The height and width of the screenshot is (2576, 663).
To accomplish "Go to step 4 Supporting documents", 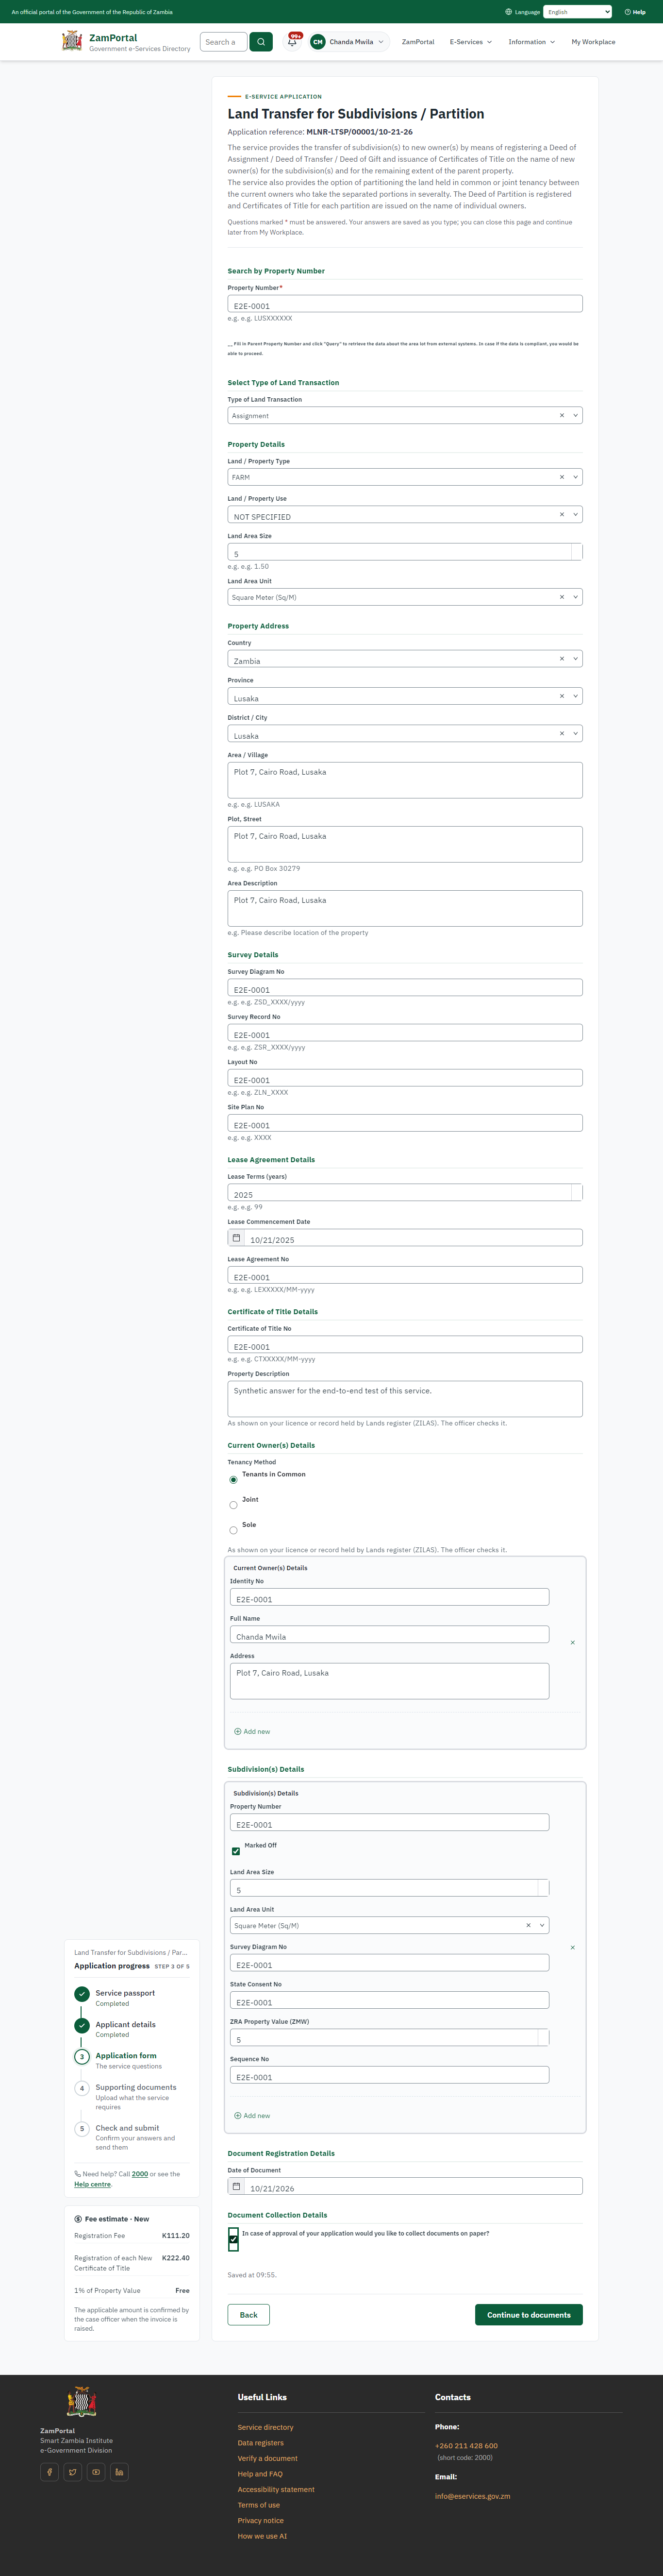I will click(x=136, y=2087).
